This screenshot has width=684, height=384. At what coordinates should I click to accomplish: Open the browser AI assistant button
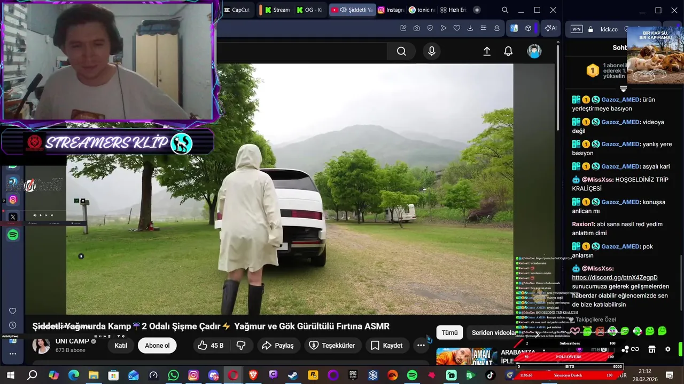click(550, 28)
